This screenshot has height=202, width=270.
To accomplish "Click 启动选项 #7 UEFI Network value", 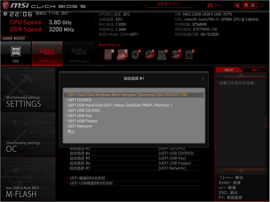I will (172, 168).
